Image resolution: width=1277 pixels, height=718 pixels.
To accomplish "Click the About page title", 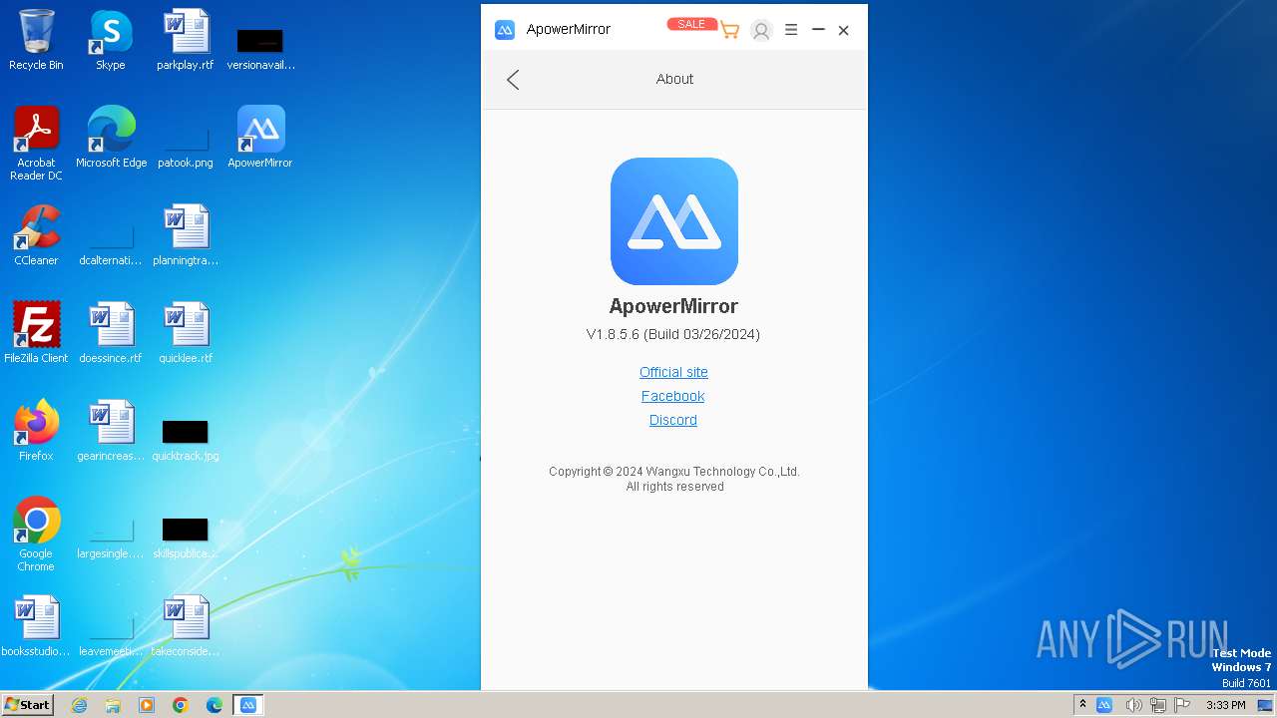I will pyautogui.click(x=674, y=79).
